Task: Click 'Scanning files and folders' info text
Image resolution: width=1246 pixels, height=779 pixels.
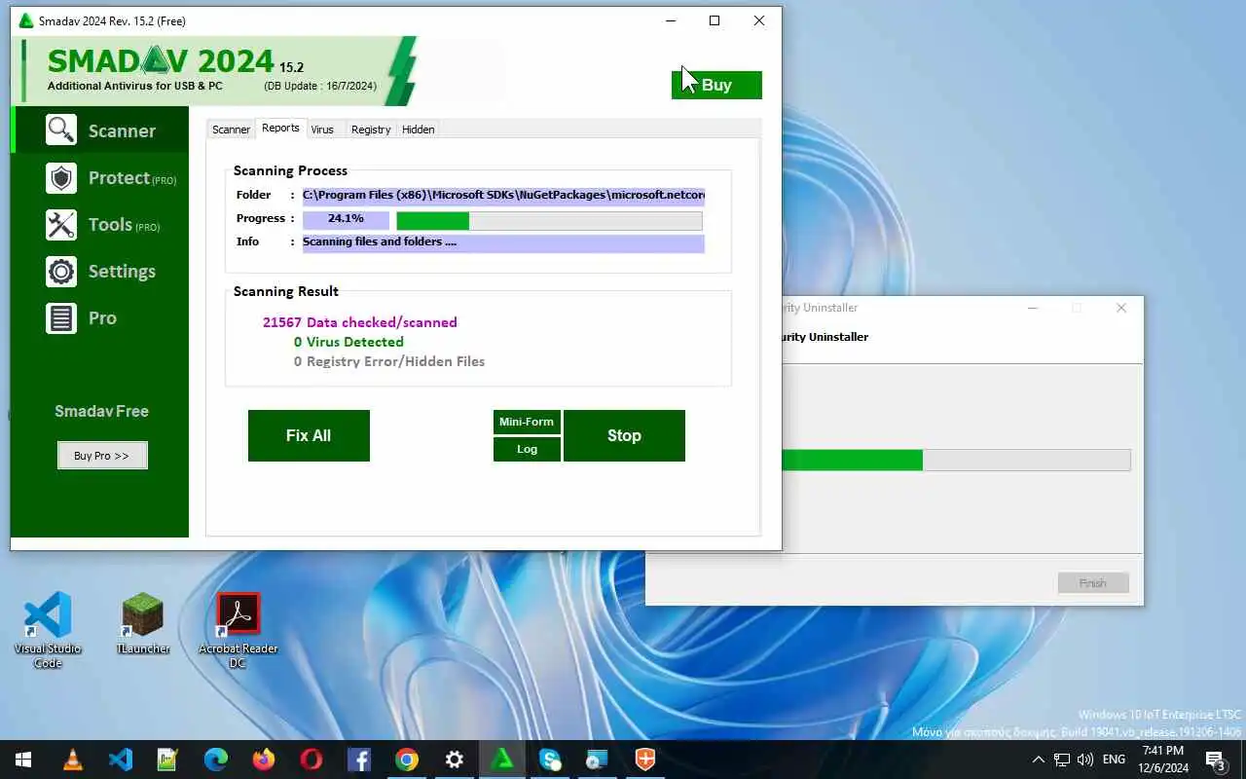Action: coord(380,241)
